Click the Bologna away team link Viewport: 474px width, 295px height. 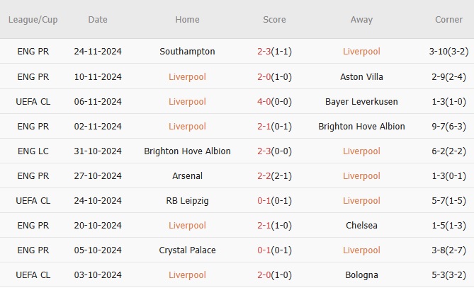pyautogui.click(x=361, y=274)
